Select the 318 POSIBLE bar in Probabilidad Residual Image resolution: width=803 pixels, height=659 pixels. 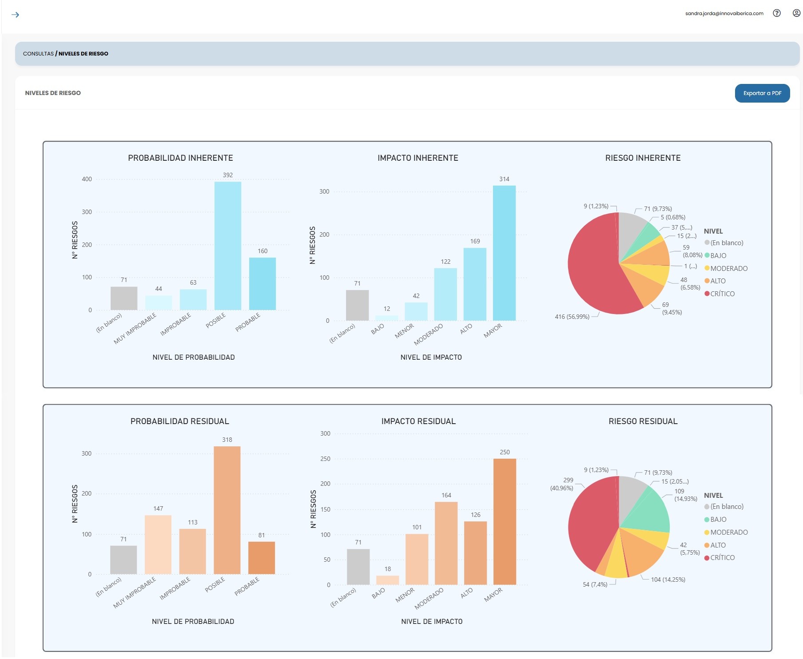click(227, 510)
